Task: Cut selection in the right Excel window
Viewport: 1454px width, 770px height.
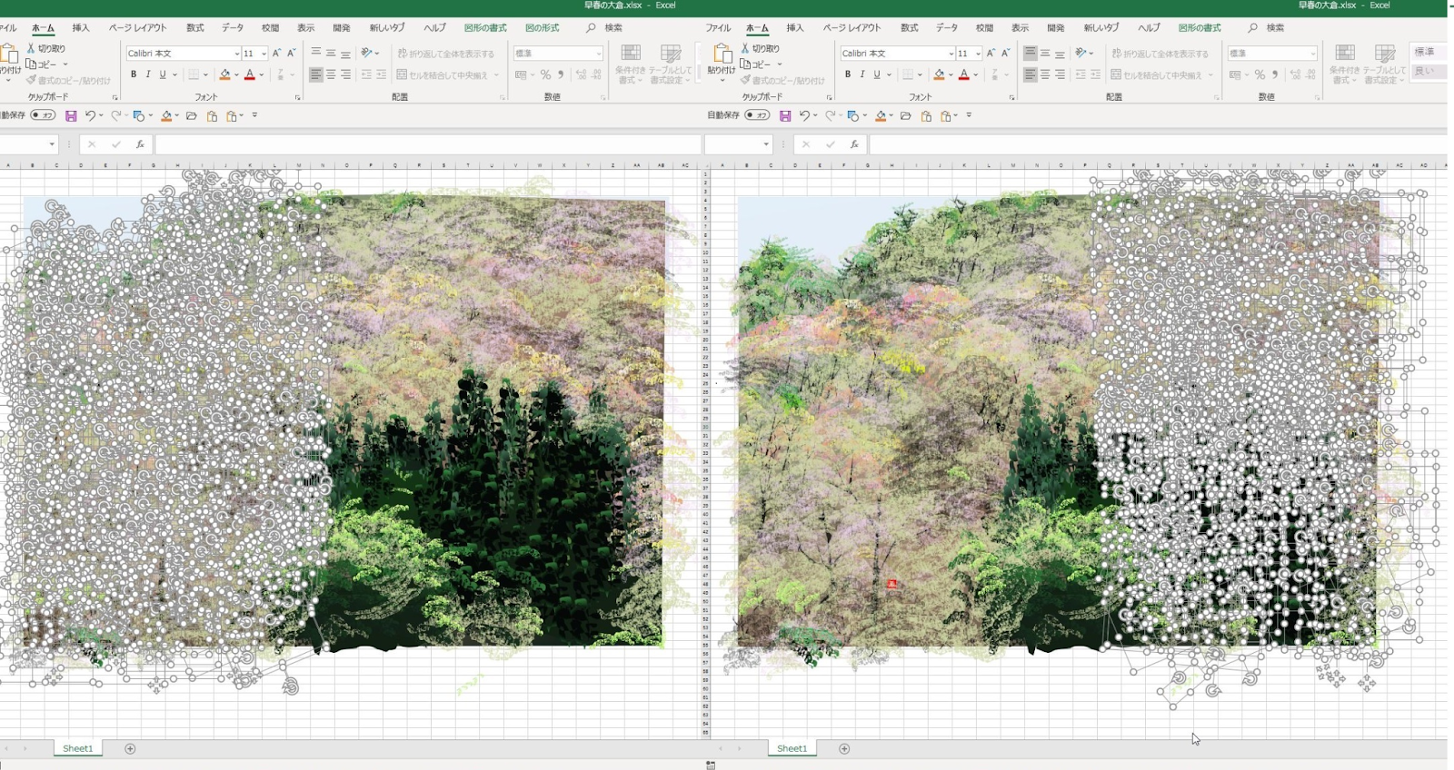Action: coord(761,48)
